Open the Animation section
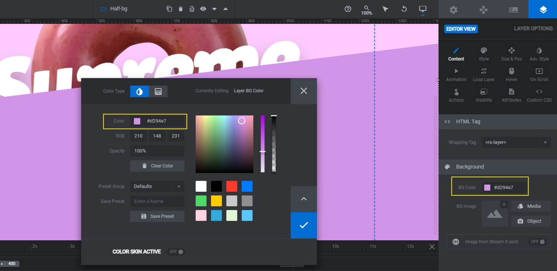 [x=456, y=75]
